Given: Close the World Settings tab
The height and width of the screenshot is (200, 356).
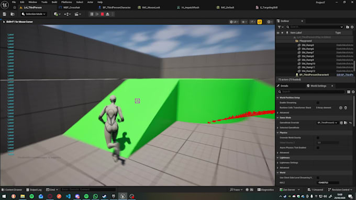Looking at the screenshot, I should click(x=332, y=86).
